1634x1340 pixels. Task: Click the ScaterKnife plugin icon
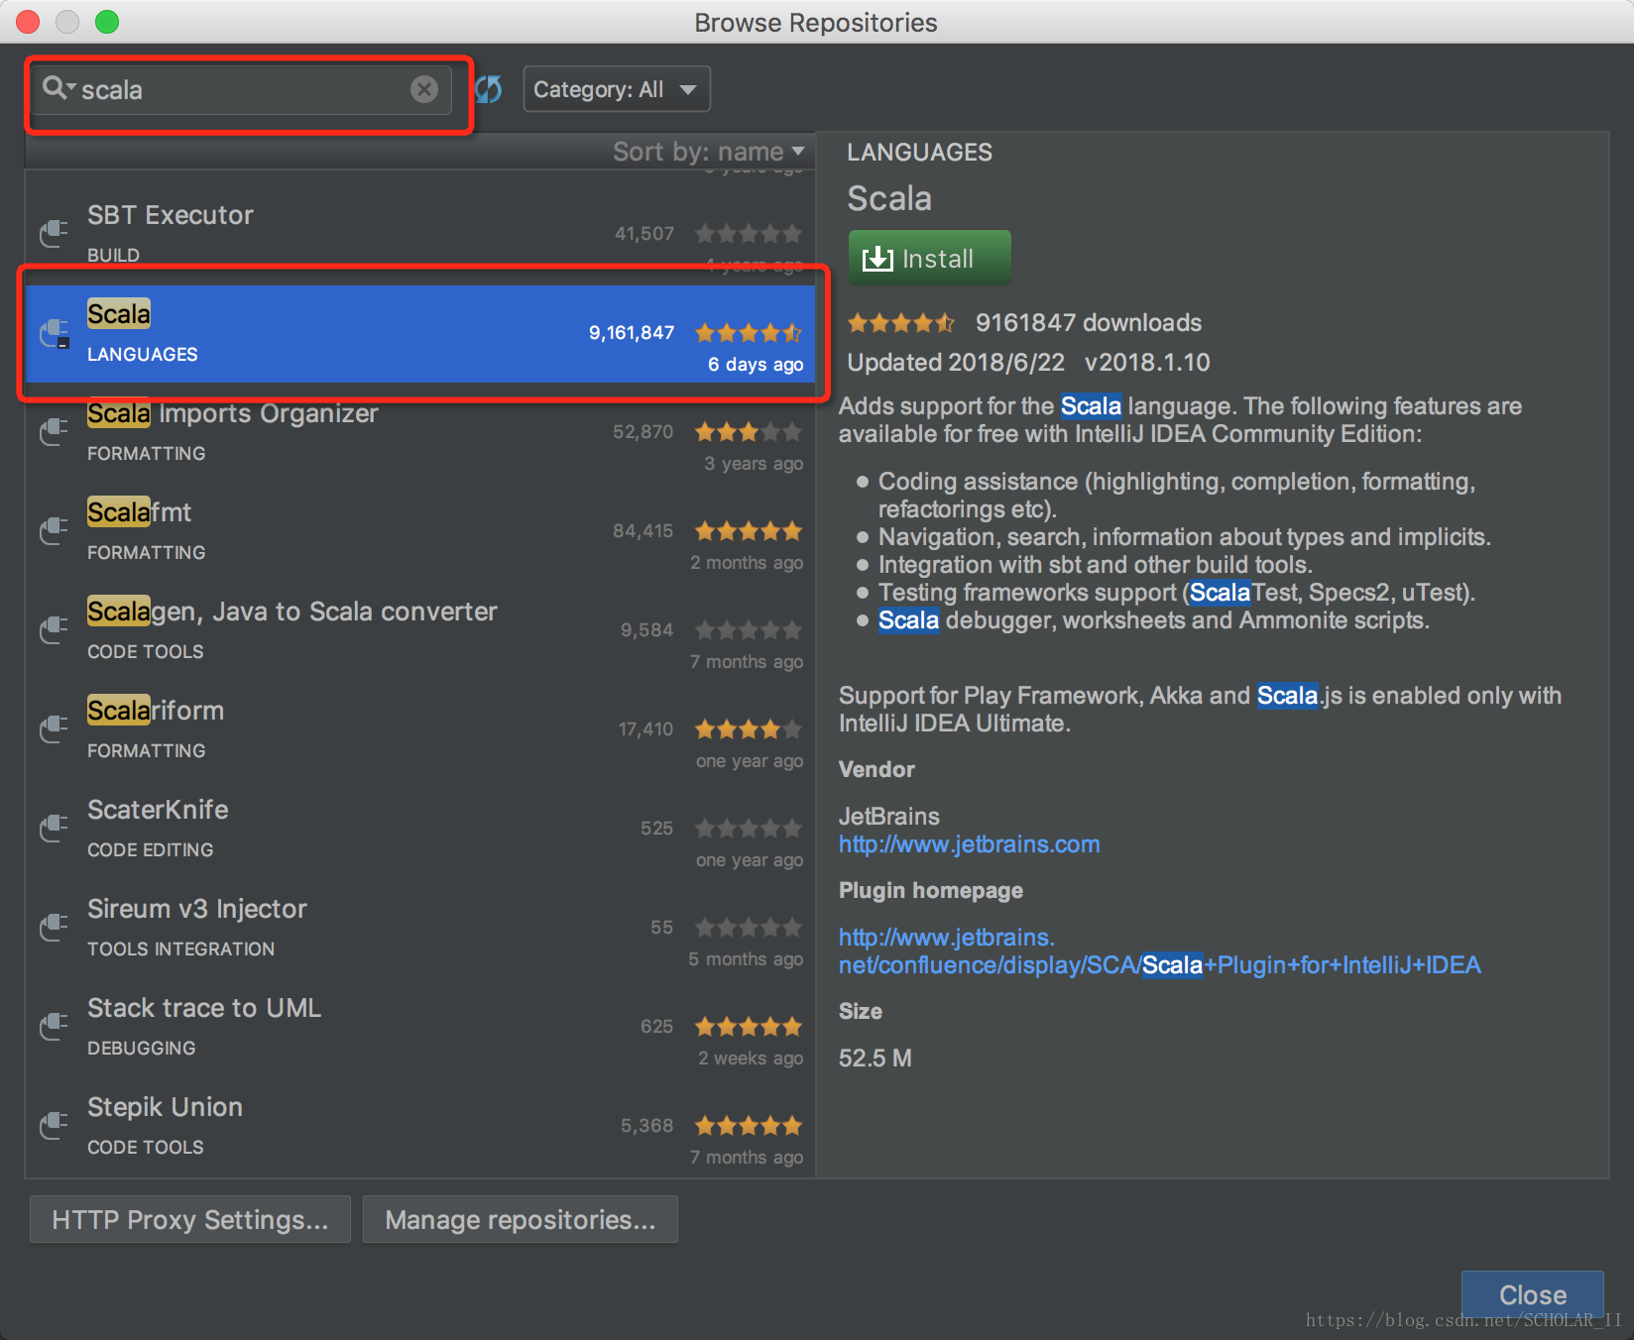pyautogui.click(x=54, y=829)
